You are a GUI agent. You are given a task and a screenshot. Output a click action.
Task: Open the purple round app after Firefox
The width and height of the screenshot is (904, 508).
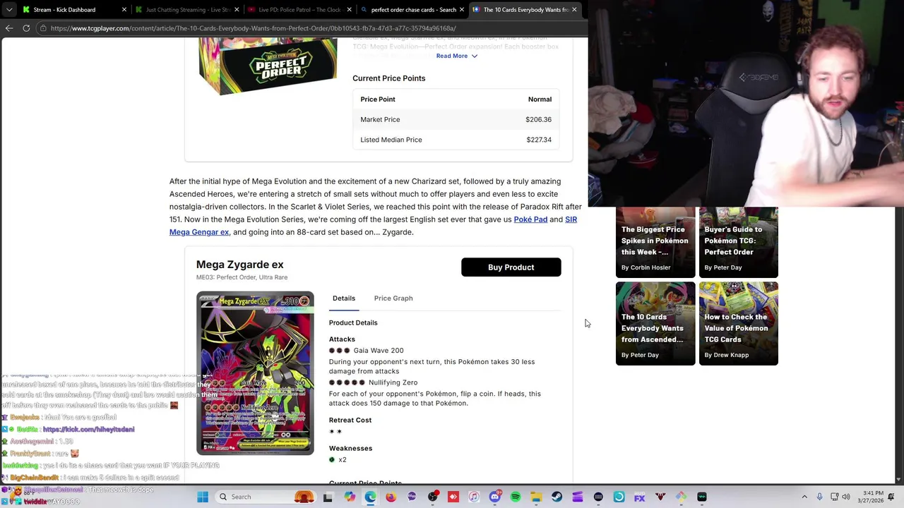(412, 497)
